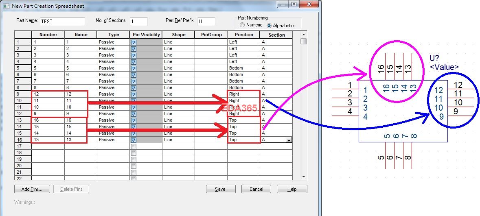Image resolution: width=480 pixels, height=216 pixels.
Task: Click the spreadsheet scroll up arrow
Action: coord(304,34)
